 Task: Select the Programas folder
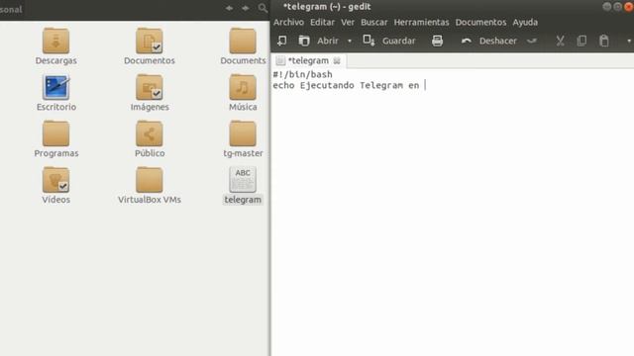point(55,138)
